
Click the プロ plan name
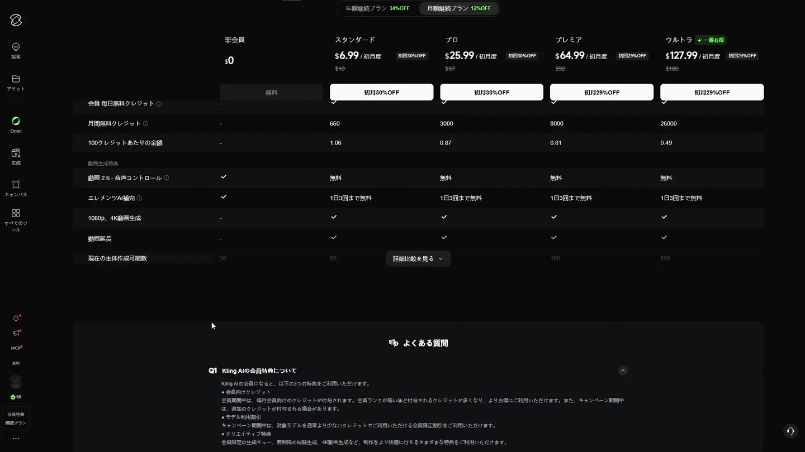pos(452,40)
